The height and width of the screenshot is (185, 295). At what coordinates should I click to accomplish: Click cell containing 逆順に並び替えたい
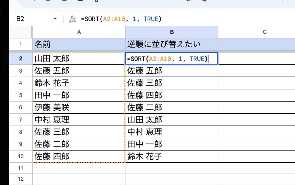point(172,44)
